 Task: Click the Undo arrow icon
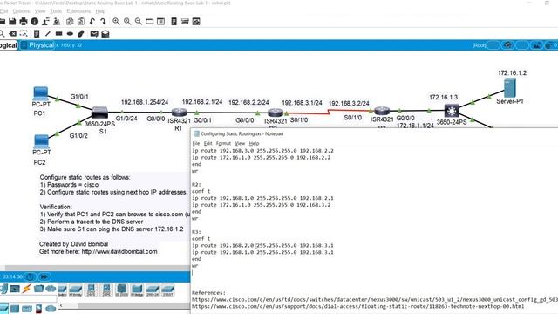tap(92, 22)
